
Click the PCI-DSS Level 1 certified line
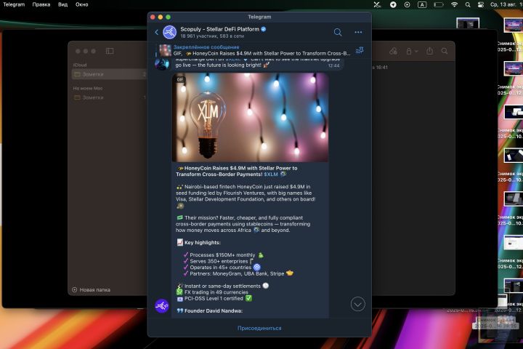[214, 298]
